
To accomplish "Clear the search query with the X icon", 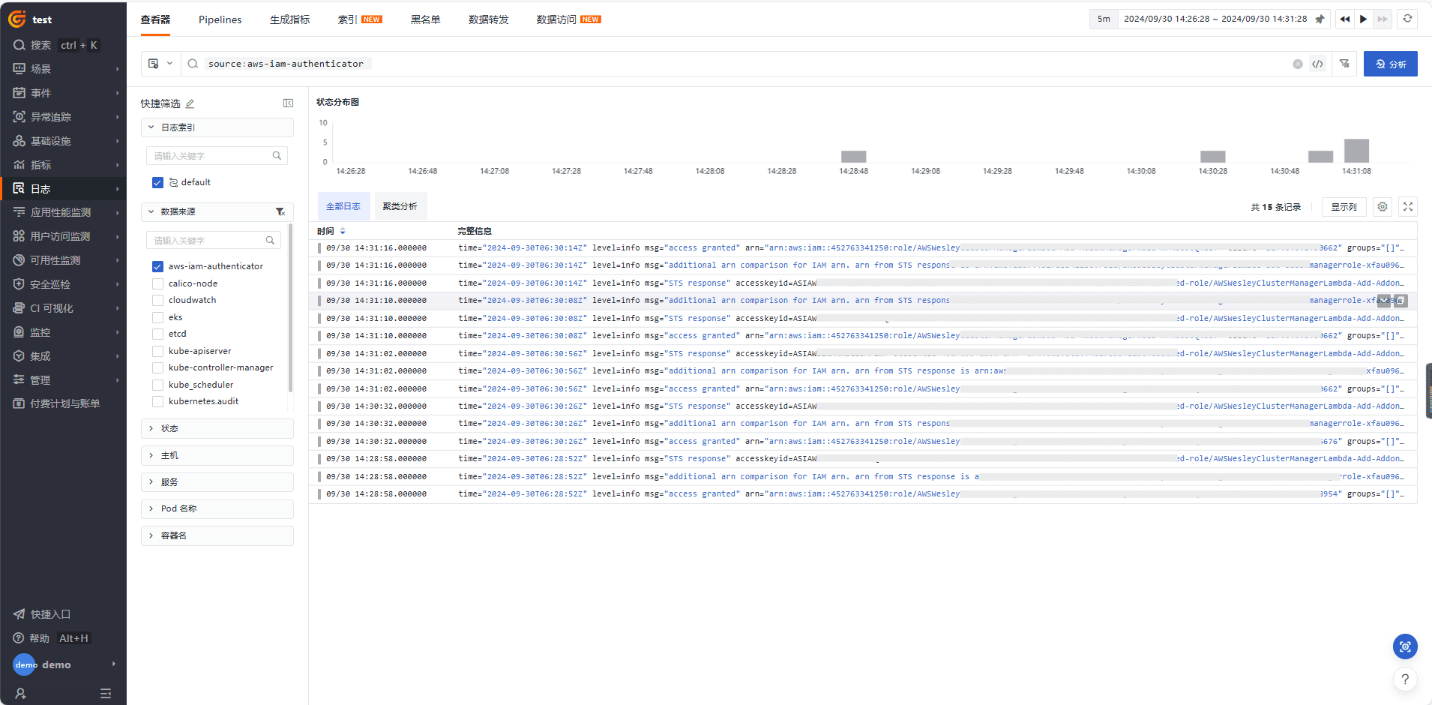I will 1297,64.
